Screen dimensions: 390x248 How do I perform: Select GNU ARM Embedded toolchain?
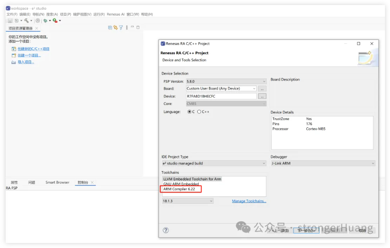pyautogui.click(x=181, y=184)
